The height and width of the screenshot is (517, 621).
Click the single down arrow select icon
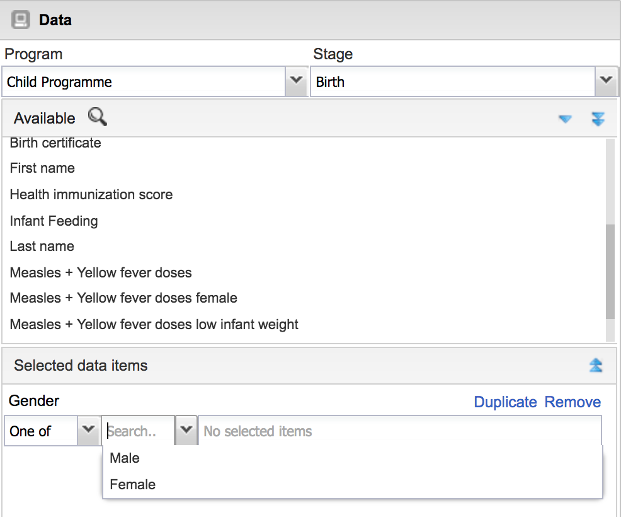coord(565,119)
